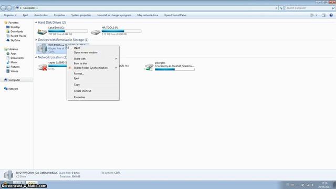The width and height of the screenshot is (336, 189).
Task: Expand the Share with submenu arrow
Action: pyautogui.click(x=116, y=59)
